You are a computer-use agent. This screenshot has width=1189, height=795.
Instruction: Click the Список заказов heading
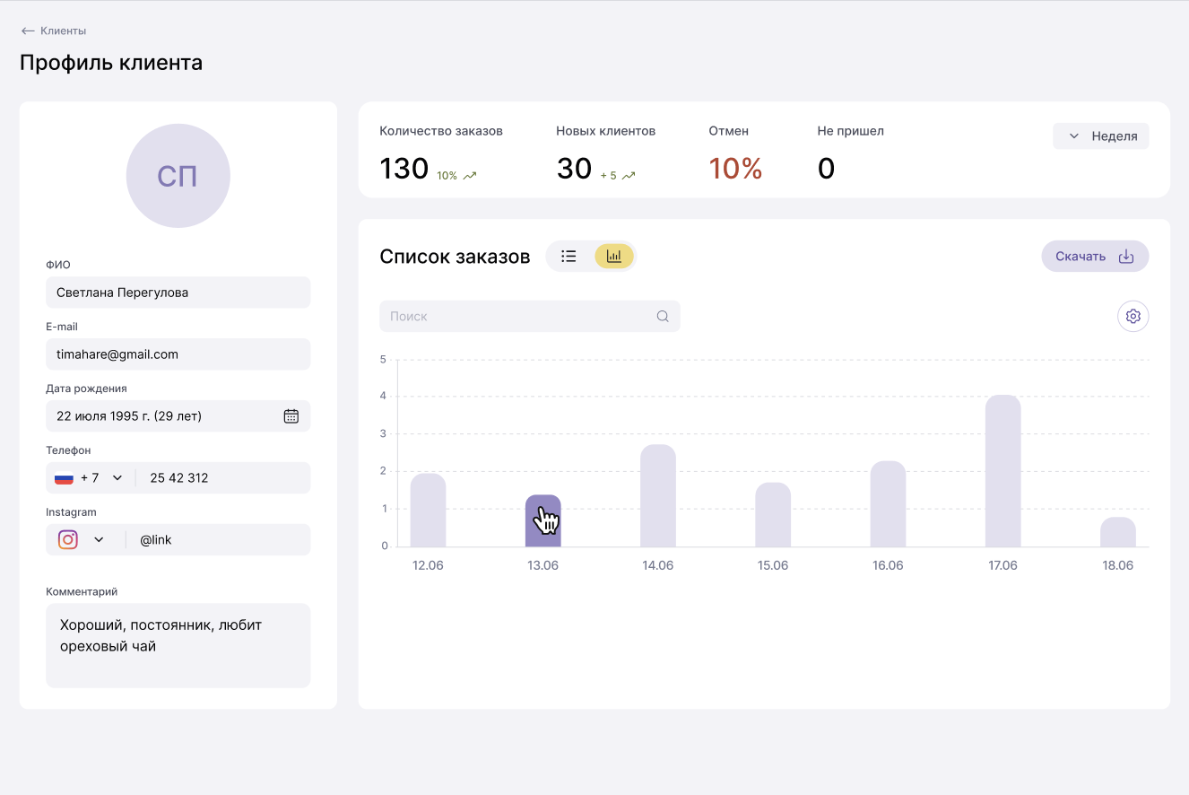pos(456,257)
